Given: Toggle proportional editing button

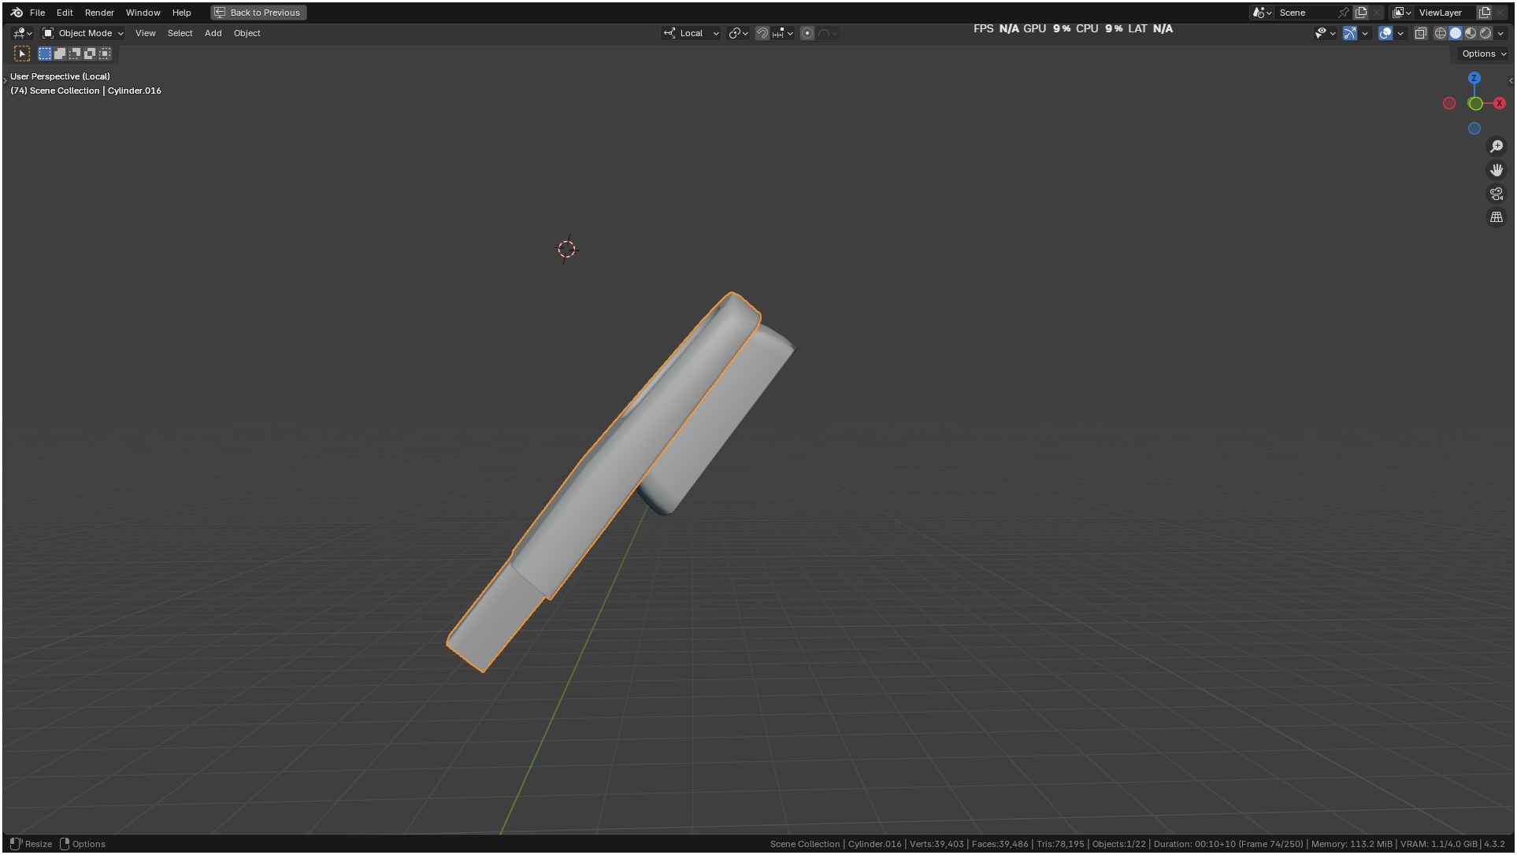Looking at the screenshot, I should 807,33.
